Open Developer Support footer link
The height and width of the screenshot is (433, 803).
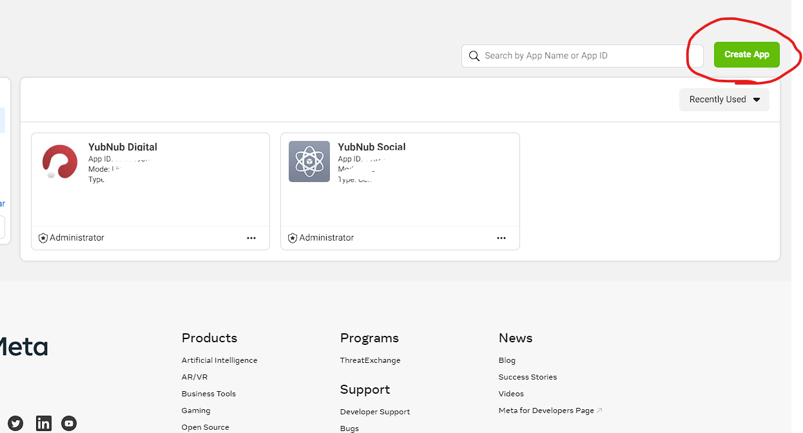pos(375,412)
